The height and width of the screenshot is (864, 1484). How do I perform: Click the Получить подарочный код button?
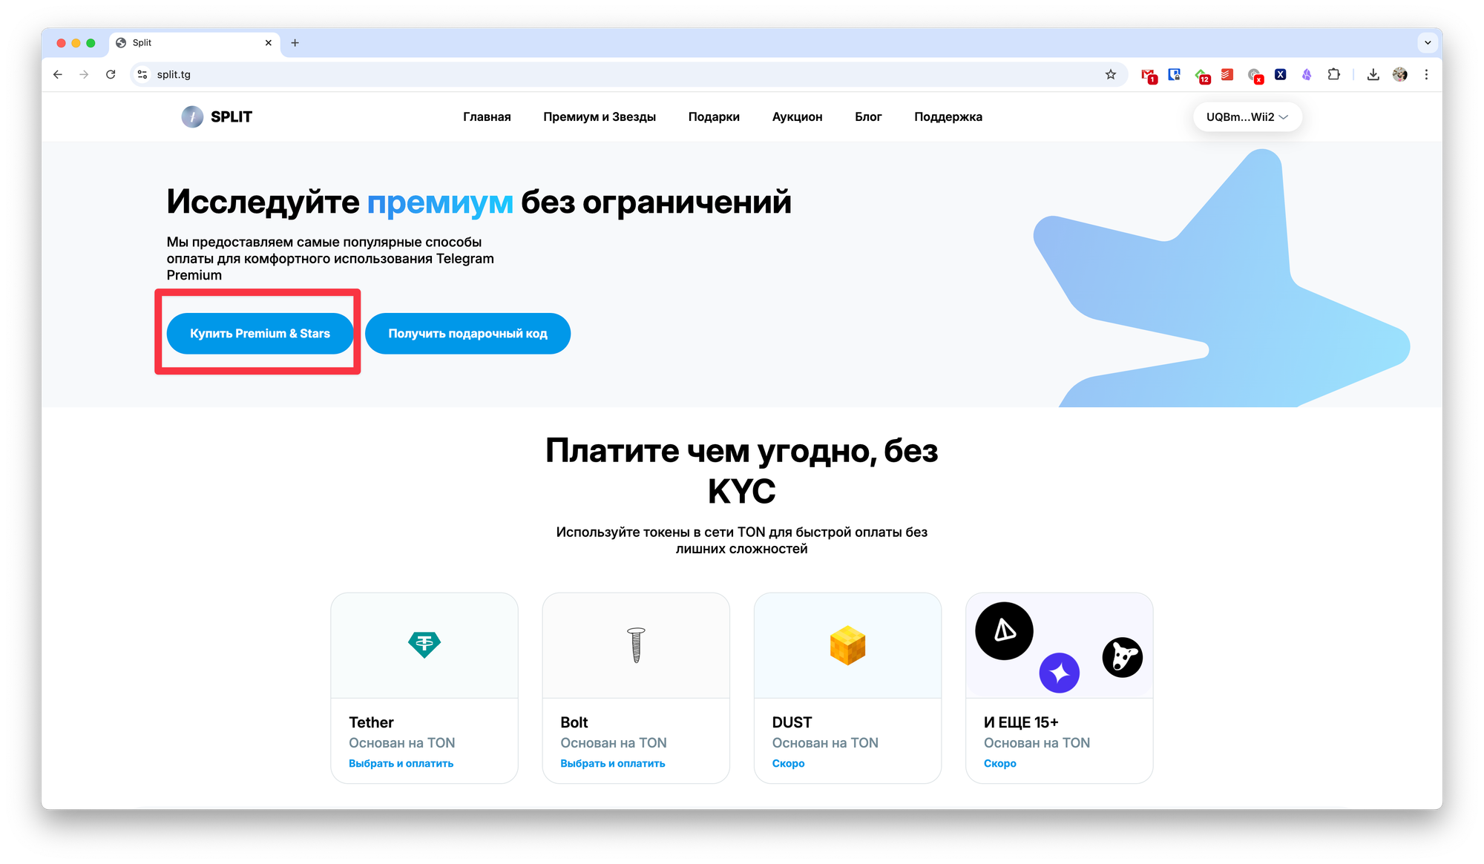tap(467, 334)
